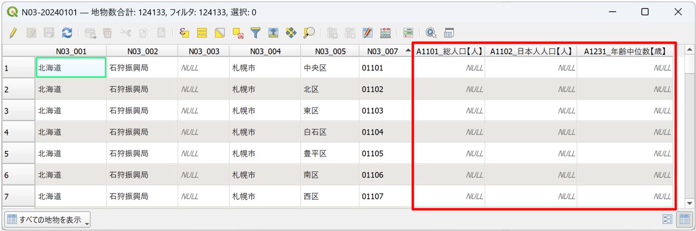This screenshot has width=696, height=231.
Task: Select row 7 by its row number
Action: click(x=19, y=196)
